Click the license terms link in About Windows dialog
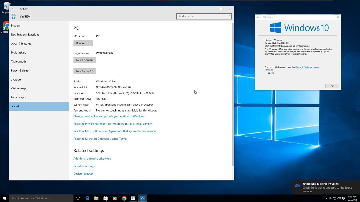 pyautogui.click(x=307, y=67)
